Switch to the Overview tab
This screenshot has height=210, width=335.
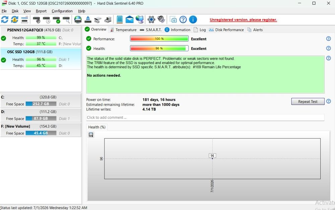coord(95,29)
